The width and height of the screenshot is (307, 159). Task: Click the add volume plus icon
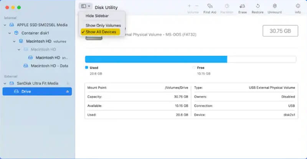click(189, 6)
